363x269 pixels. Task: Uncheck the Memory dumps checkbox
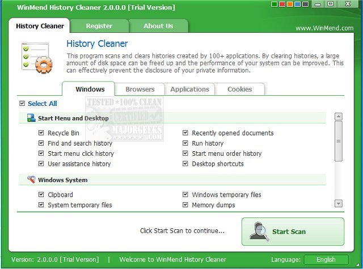185,205
